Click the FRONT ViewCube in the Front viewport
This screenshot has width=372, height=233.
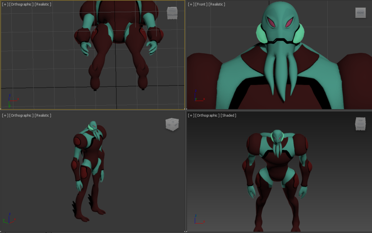tap(361, 13)
